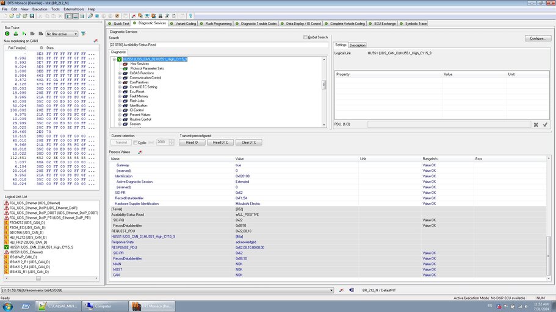Open the Execution menu
Image resolution: width=556 pixels, height=312 pixels.
click(40, 9)
